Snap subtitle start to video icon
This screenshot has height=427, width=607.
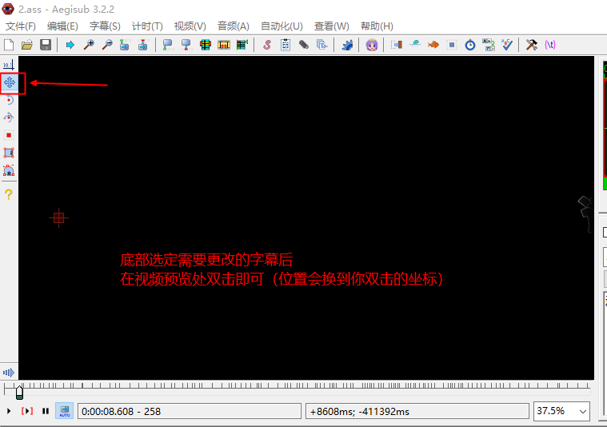168,45
